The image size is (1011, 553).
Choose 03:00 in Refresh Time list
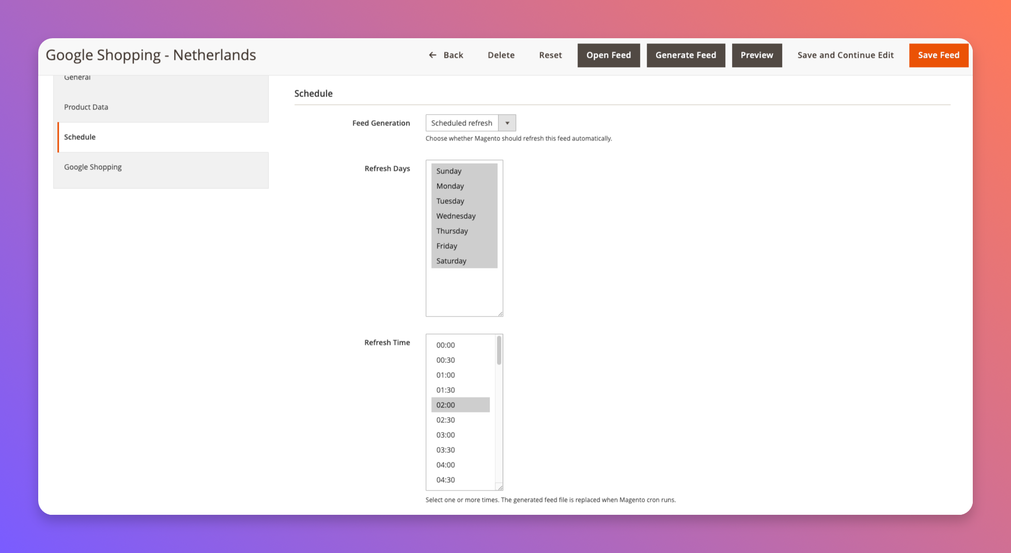coord(460,435)
